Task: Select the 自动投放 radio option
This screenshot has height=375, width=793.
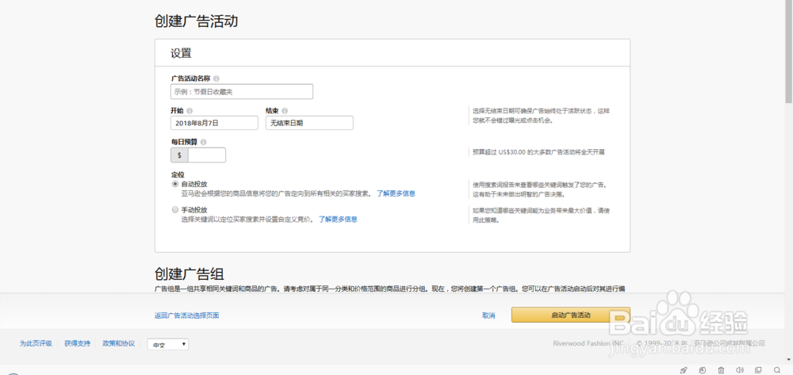Action: pos(175,184)
